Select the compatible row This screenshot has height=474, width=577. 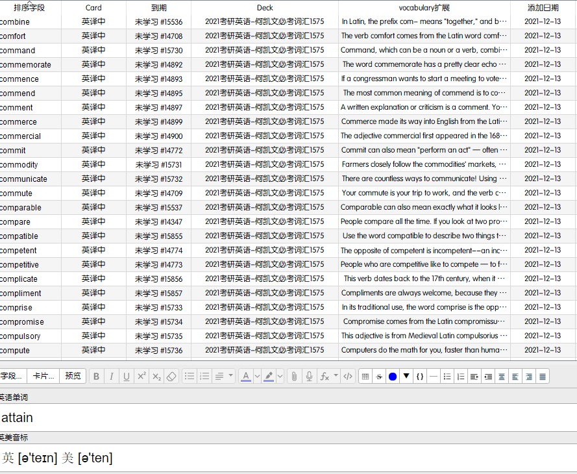[288, 236]
